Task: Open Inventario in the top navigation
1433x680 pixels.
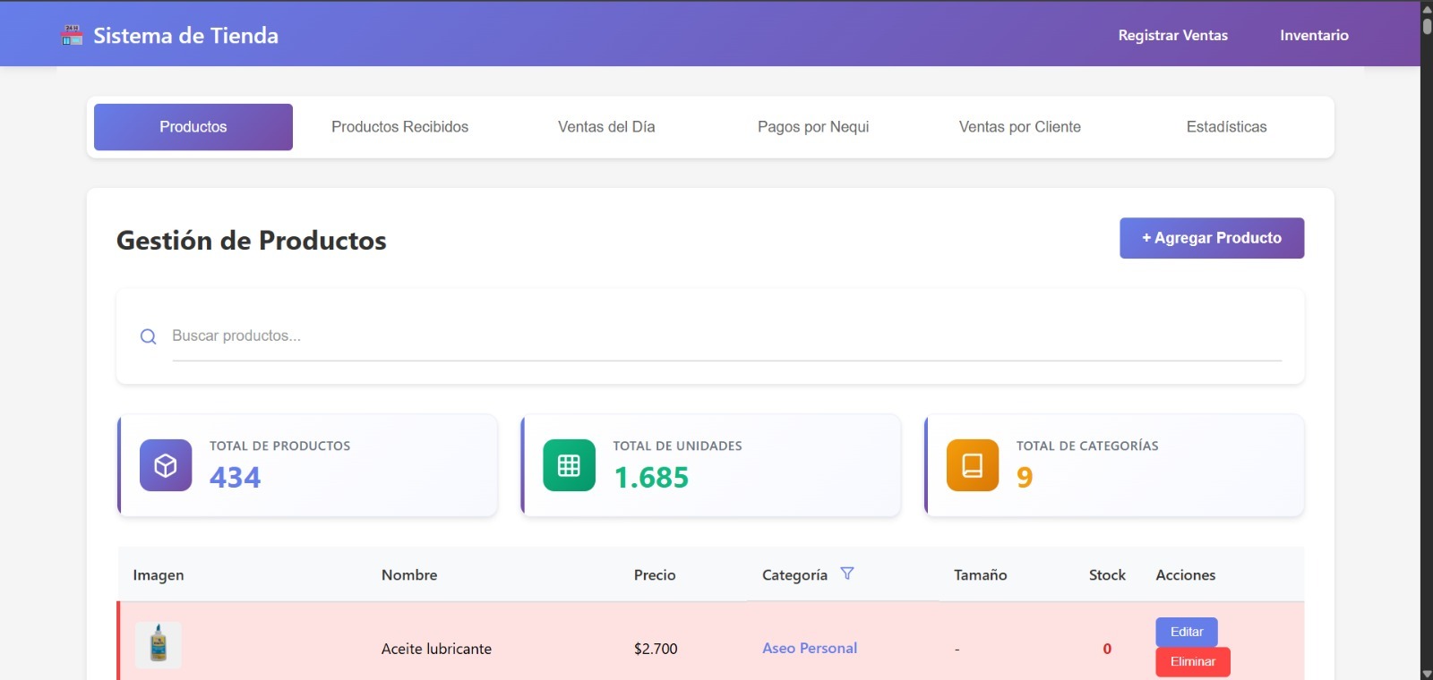Action: 1314,36
